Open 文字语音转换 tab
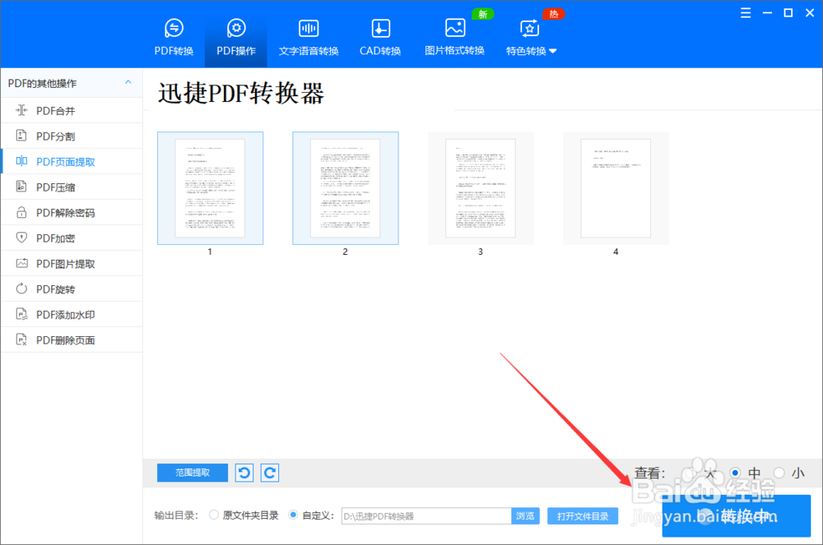 [309, 36]
